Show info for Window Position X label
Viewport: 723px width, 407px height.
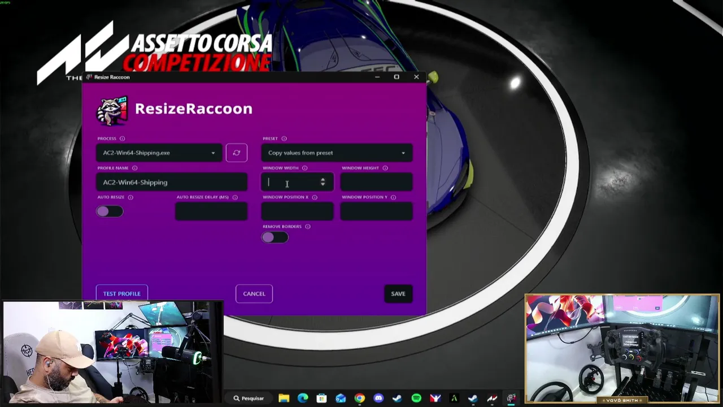tap(315, 197)
